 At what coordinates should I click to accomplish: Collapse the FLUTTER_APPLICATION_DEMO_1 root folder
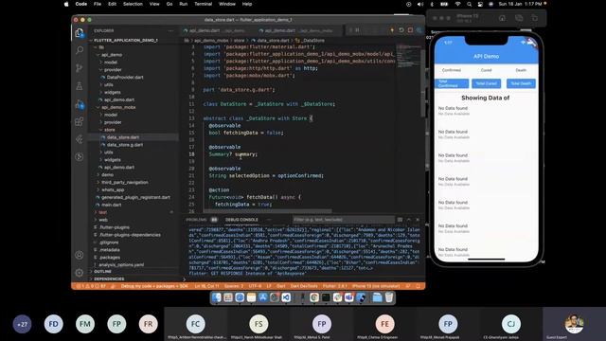pos(126,40)
